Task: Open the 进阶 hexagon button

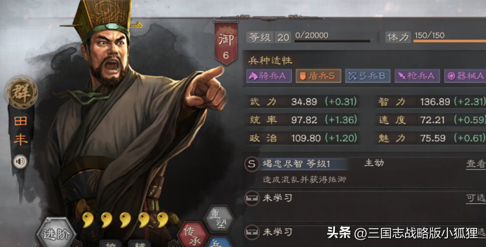Action: [x=56, y=233]
